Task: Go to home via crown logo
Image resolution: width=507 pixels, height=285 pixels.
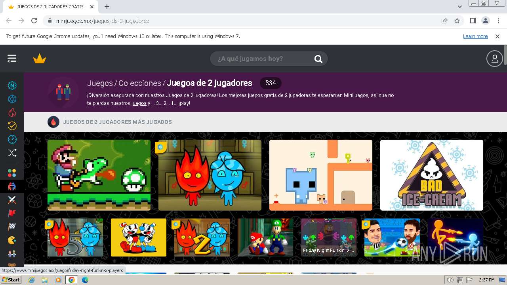Action: click(40, 59)
